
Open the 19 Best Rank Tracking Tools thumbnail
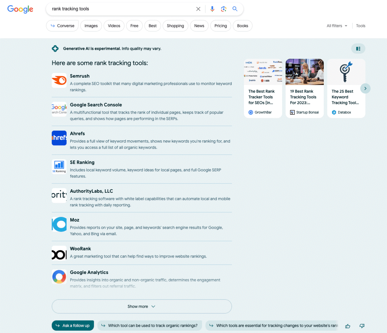pyautogui.click(x=305, y=72)
